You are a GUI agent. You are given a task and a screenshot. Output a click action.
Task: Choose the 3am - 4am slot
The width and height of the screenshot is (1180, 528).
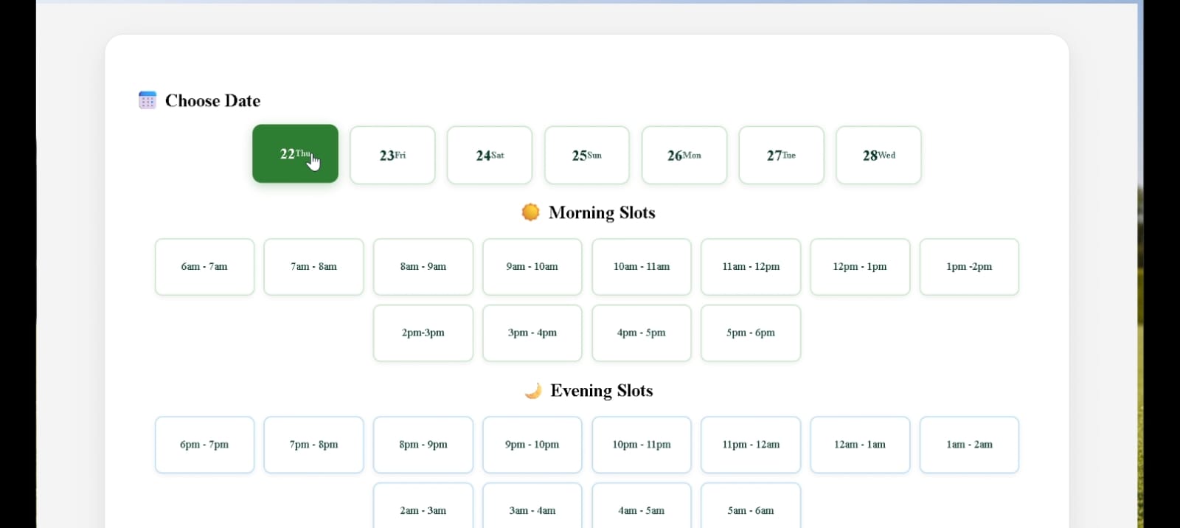click(x=532, y=509)
